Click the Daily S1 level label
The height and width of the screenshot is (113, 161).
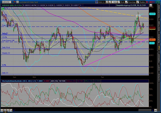coord(5,73)
